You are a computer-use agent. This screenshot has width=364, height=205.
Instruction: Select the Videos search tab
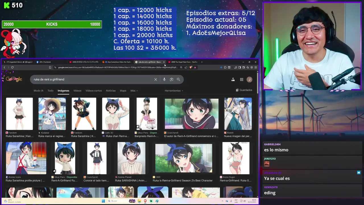pyautogui.click(x=77, y=91)
